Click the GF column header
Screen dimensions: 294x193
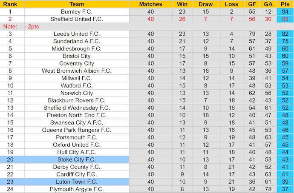click(252, 4)
